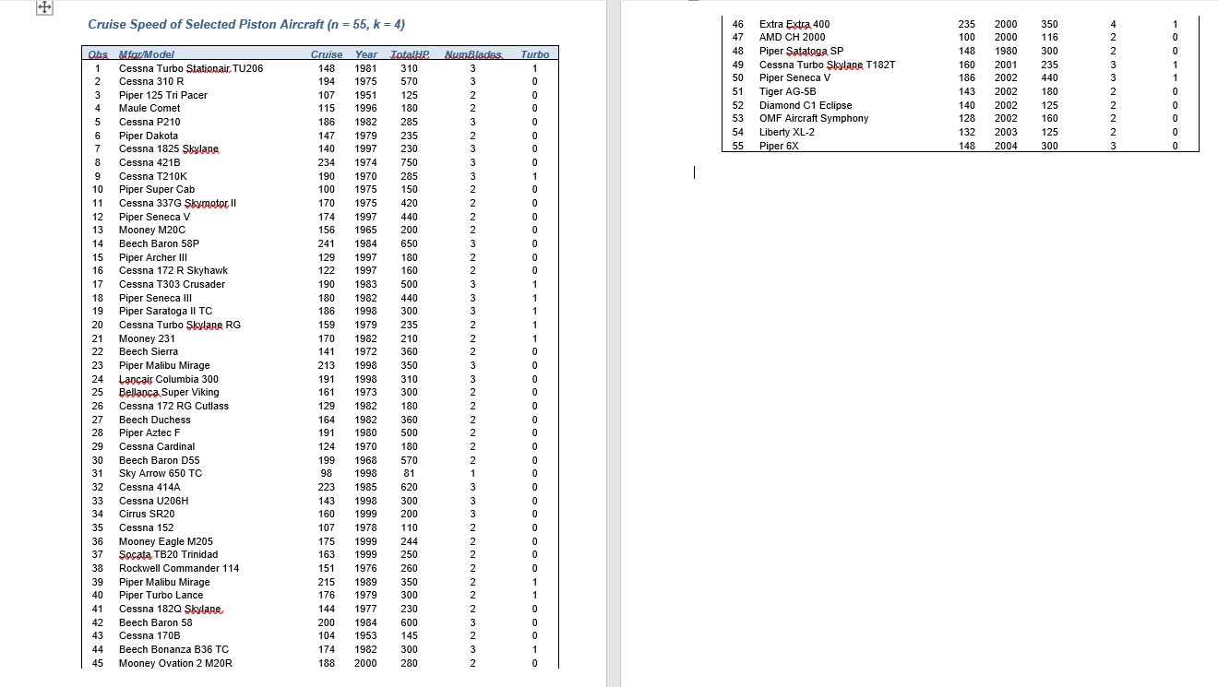Click on "Piper Aztec F"
This screenshot has height=687, width=1218.
pos(149,432)
